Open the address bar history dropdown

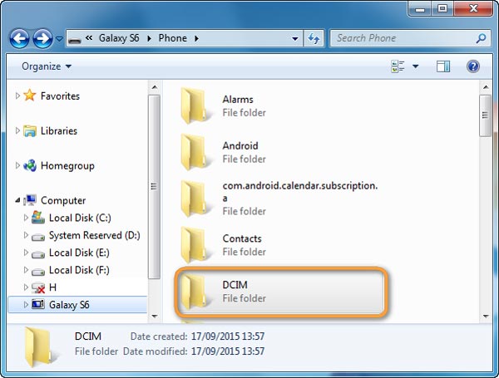click(x=295, y=38)
